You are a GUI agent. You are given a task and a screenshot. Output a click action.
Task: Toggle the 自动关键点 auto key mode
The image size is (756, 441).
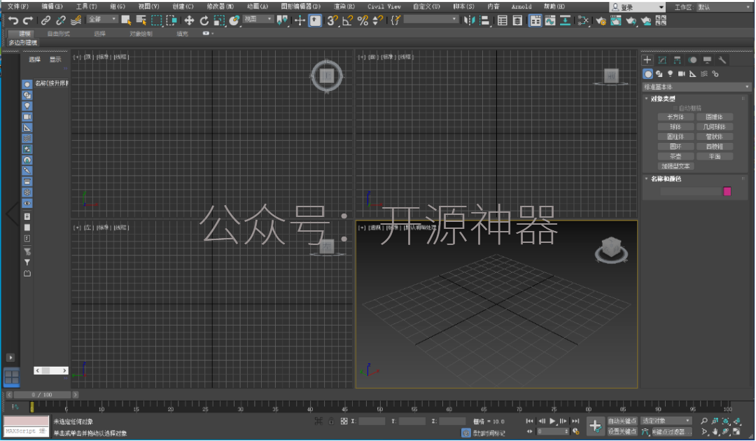pos(622,421)
